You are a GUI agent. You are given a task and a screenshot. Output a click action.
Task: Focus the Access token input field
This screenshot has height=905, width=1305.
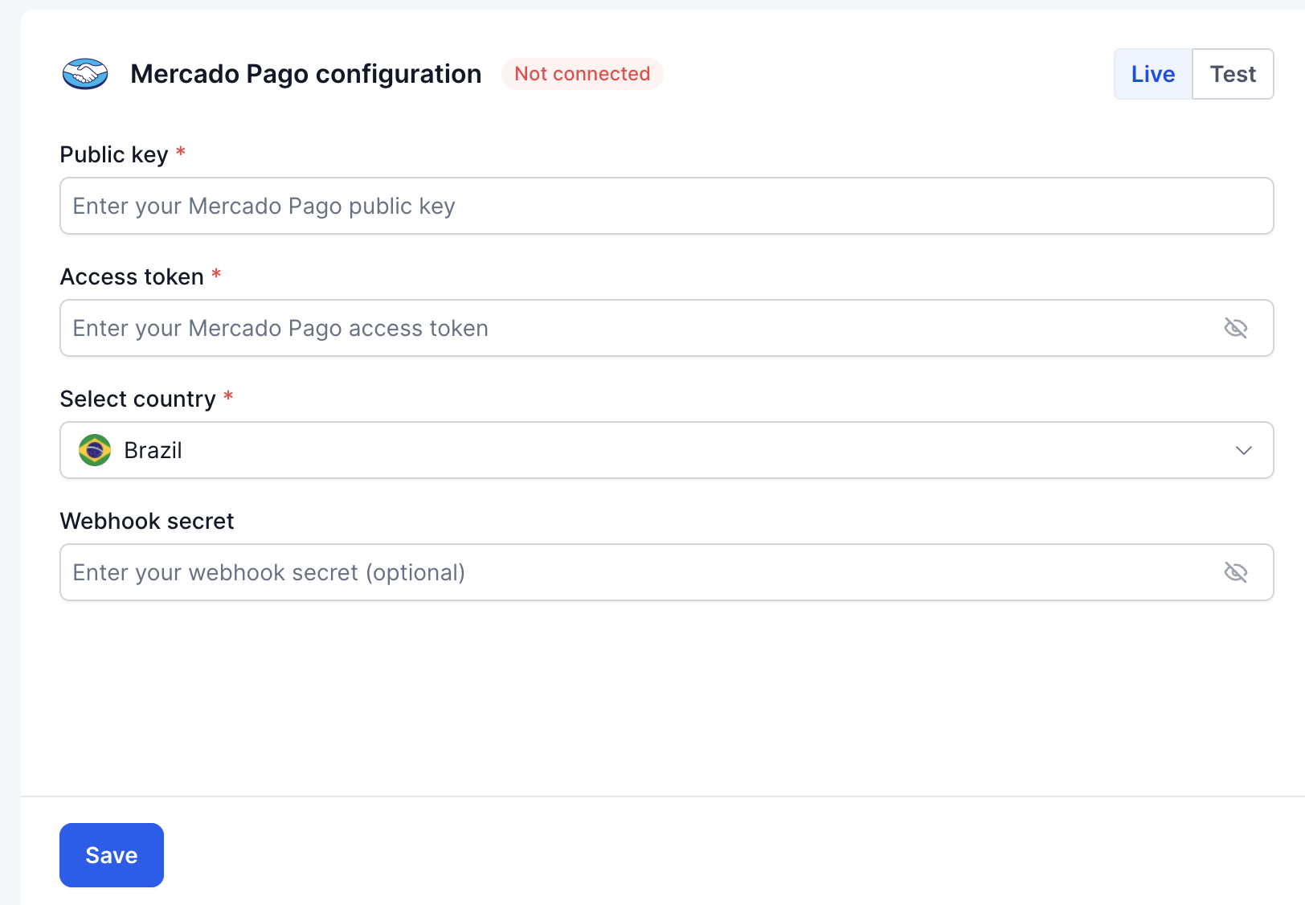click(x=667, y=328)
